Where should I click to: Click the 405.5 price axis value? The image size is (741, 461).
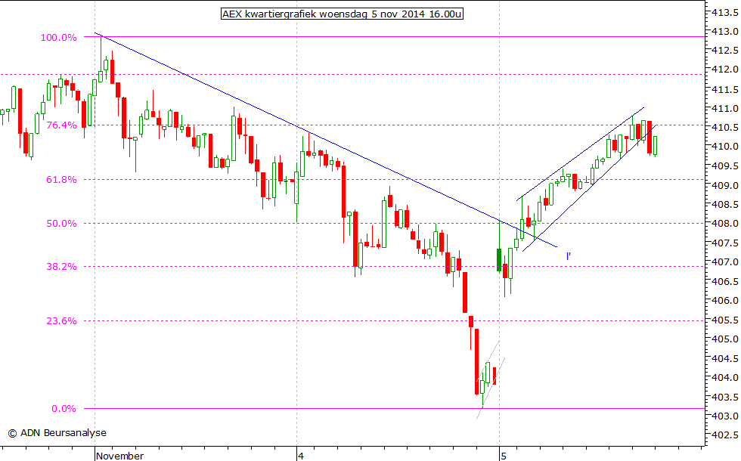725,320
